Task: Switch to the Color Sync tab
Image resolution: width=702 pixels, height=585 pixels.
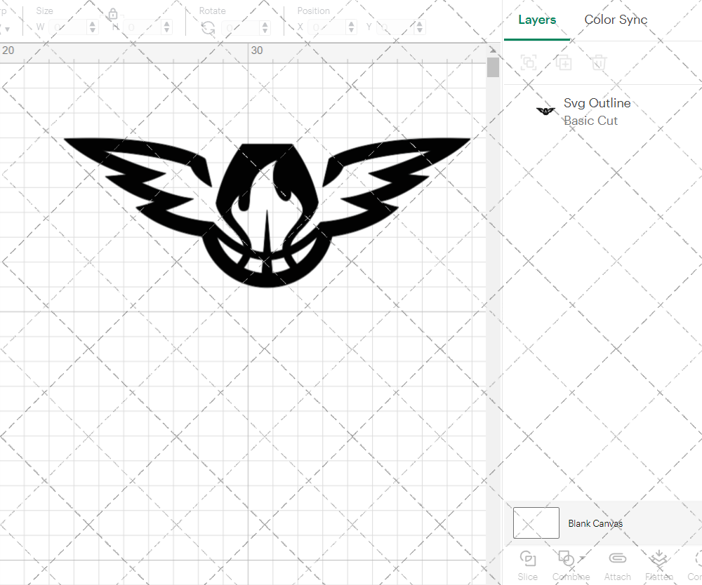Action: pos(616,20)
